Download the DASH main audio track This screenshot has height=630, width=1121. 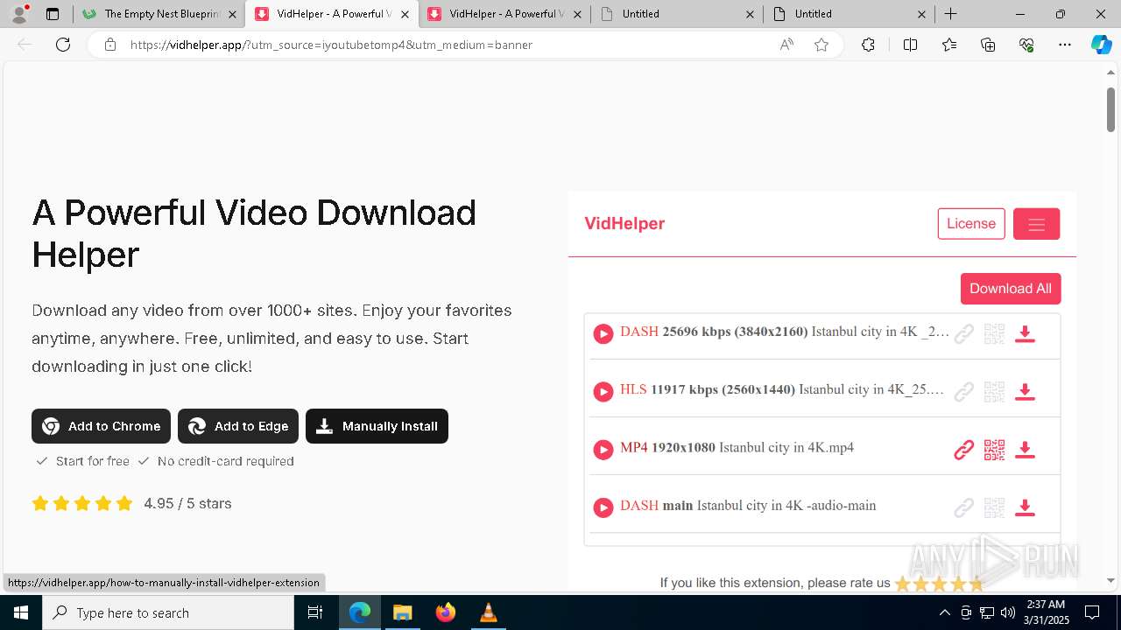tap(1025, 507)
